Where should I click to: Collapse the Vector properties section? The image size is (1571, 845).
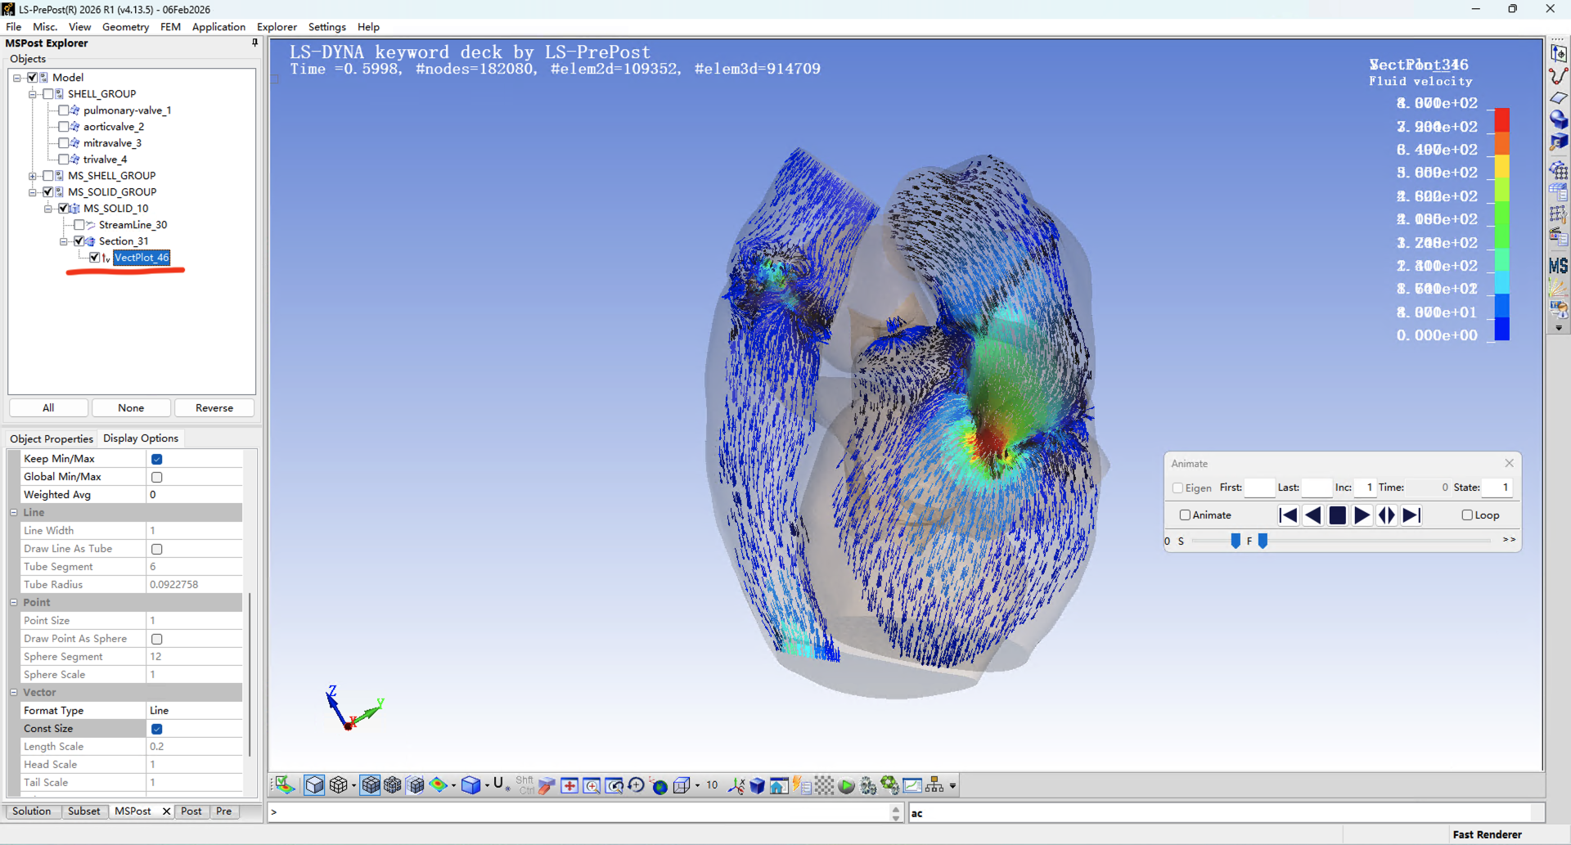14,692
